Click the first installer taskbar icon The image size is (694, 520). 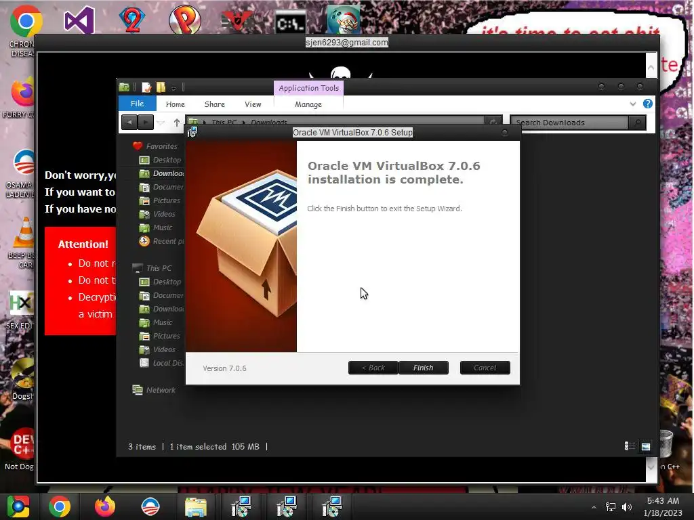(x=241, y=506)
